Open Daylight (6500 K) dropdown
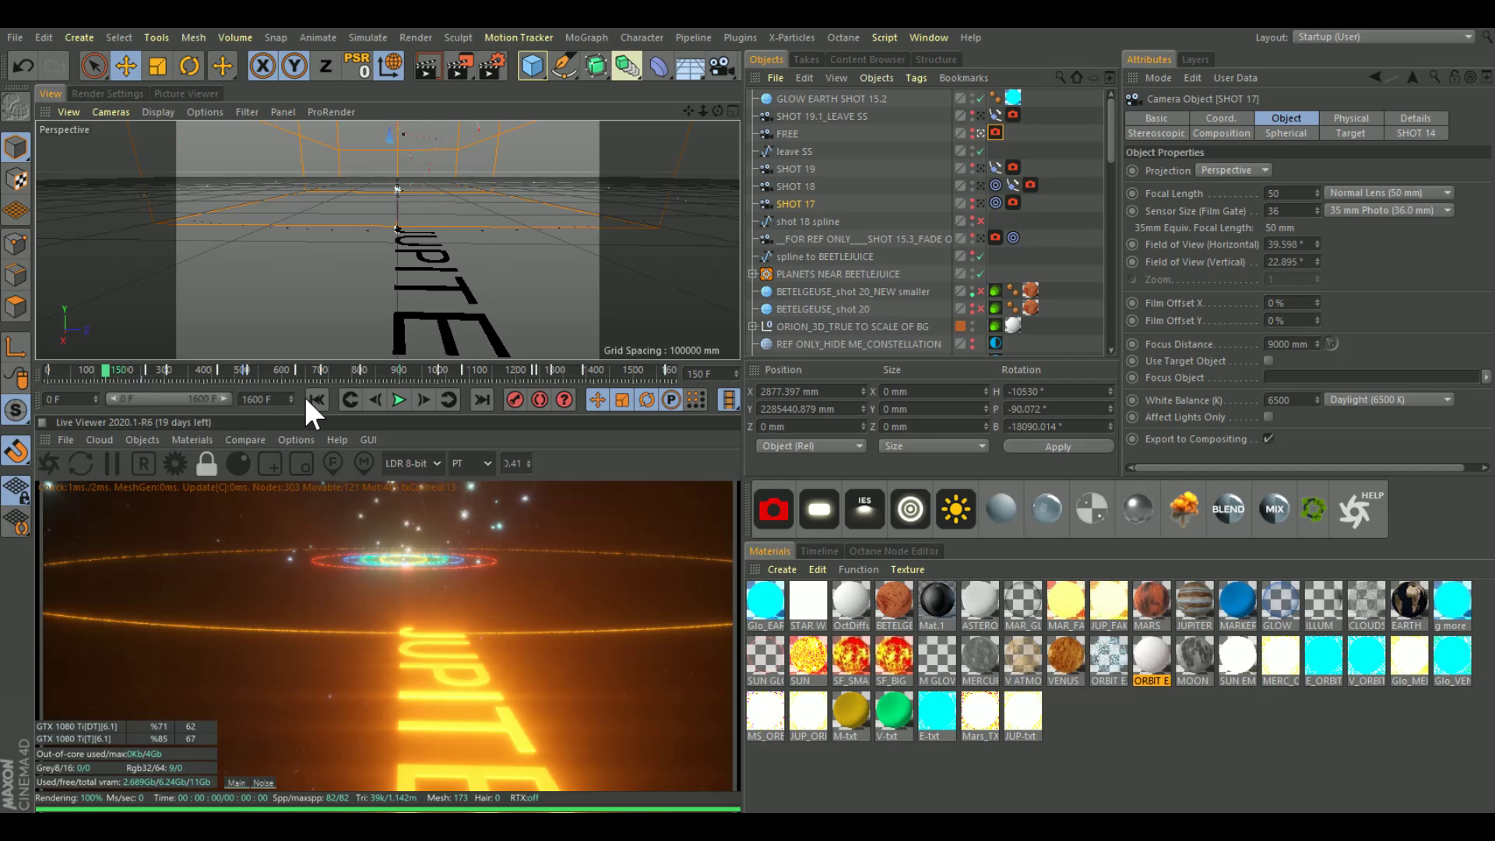 1389,399
